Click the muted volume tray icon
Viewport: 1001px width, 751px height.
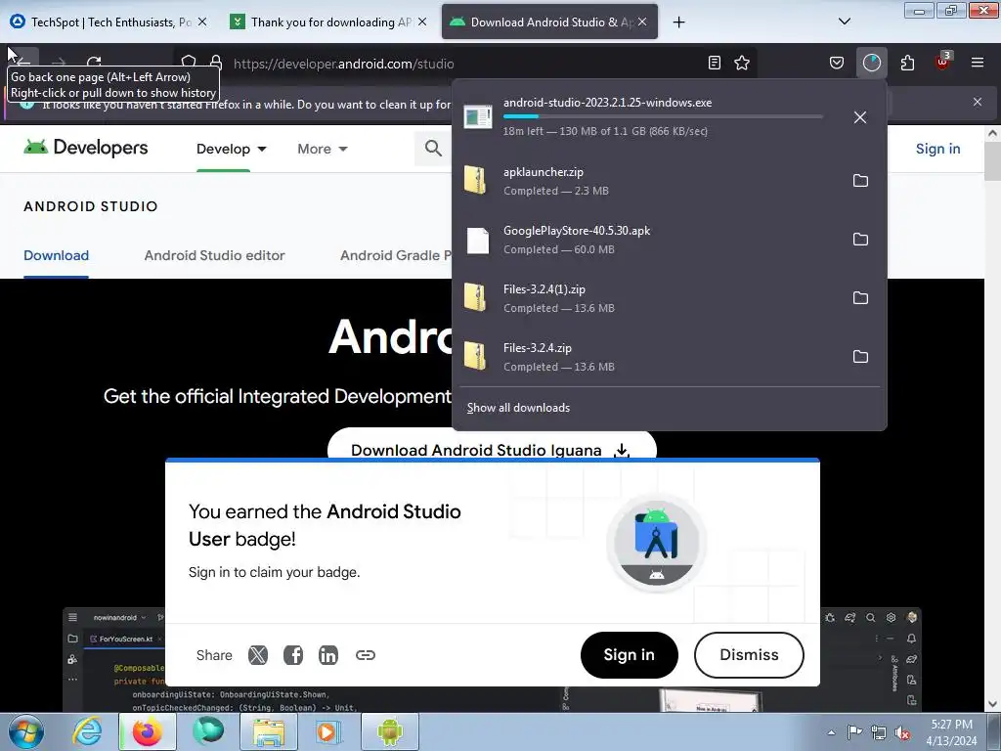pos(902,732)
